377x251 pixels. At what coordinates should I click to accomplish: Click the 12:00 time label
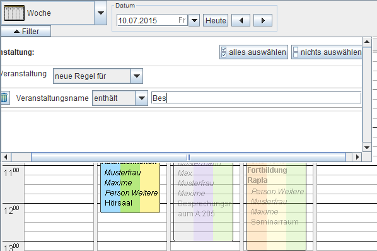point(11,211)
